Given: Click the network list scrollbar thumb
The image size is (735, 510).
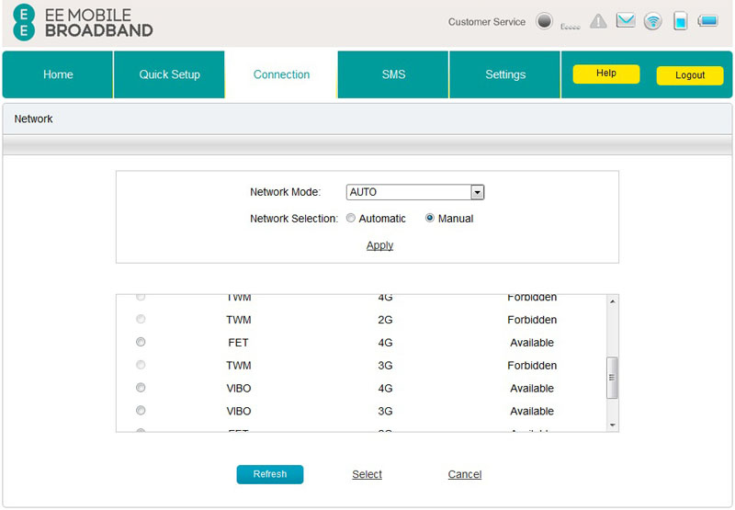Looking at the screenshot, I should 612,378.
